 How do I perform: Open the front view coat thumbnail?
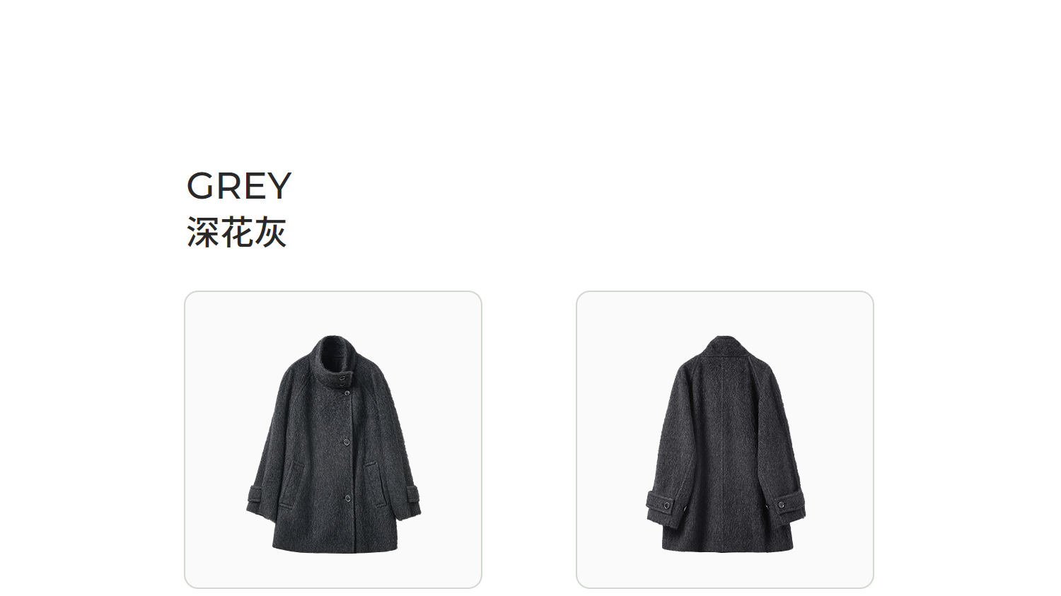click(333, 440)
